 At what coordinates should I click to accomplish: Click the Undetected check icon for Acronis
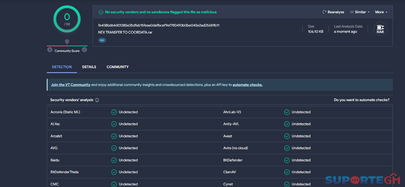point(114,112)
